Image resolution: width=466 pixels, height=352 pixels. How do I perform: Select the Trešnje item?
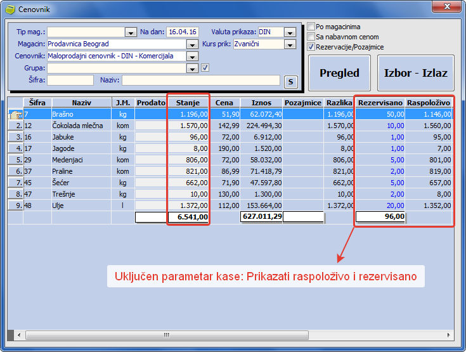pos(63,194)
